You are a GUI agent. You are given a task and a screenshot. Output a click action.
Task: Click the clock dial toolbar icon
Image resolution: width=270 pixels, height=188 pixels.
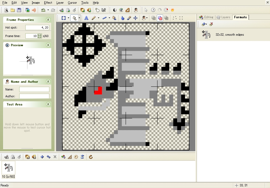153,10
